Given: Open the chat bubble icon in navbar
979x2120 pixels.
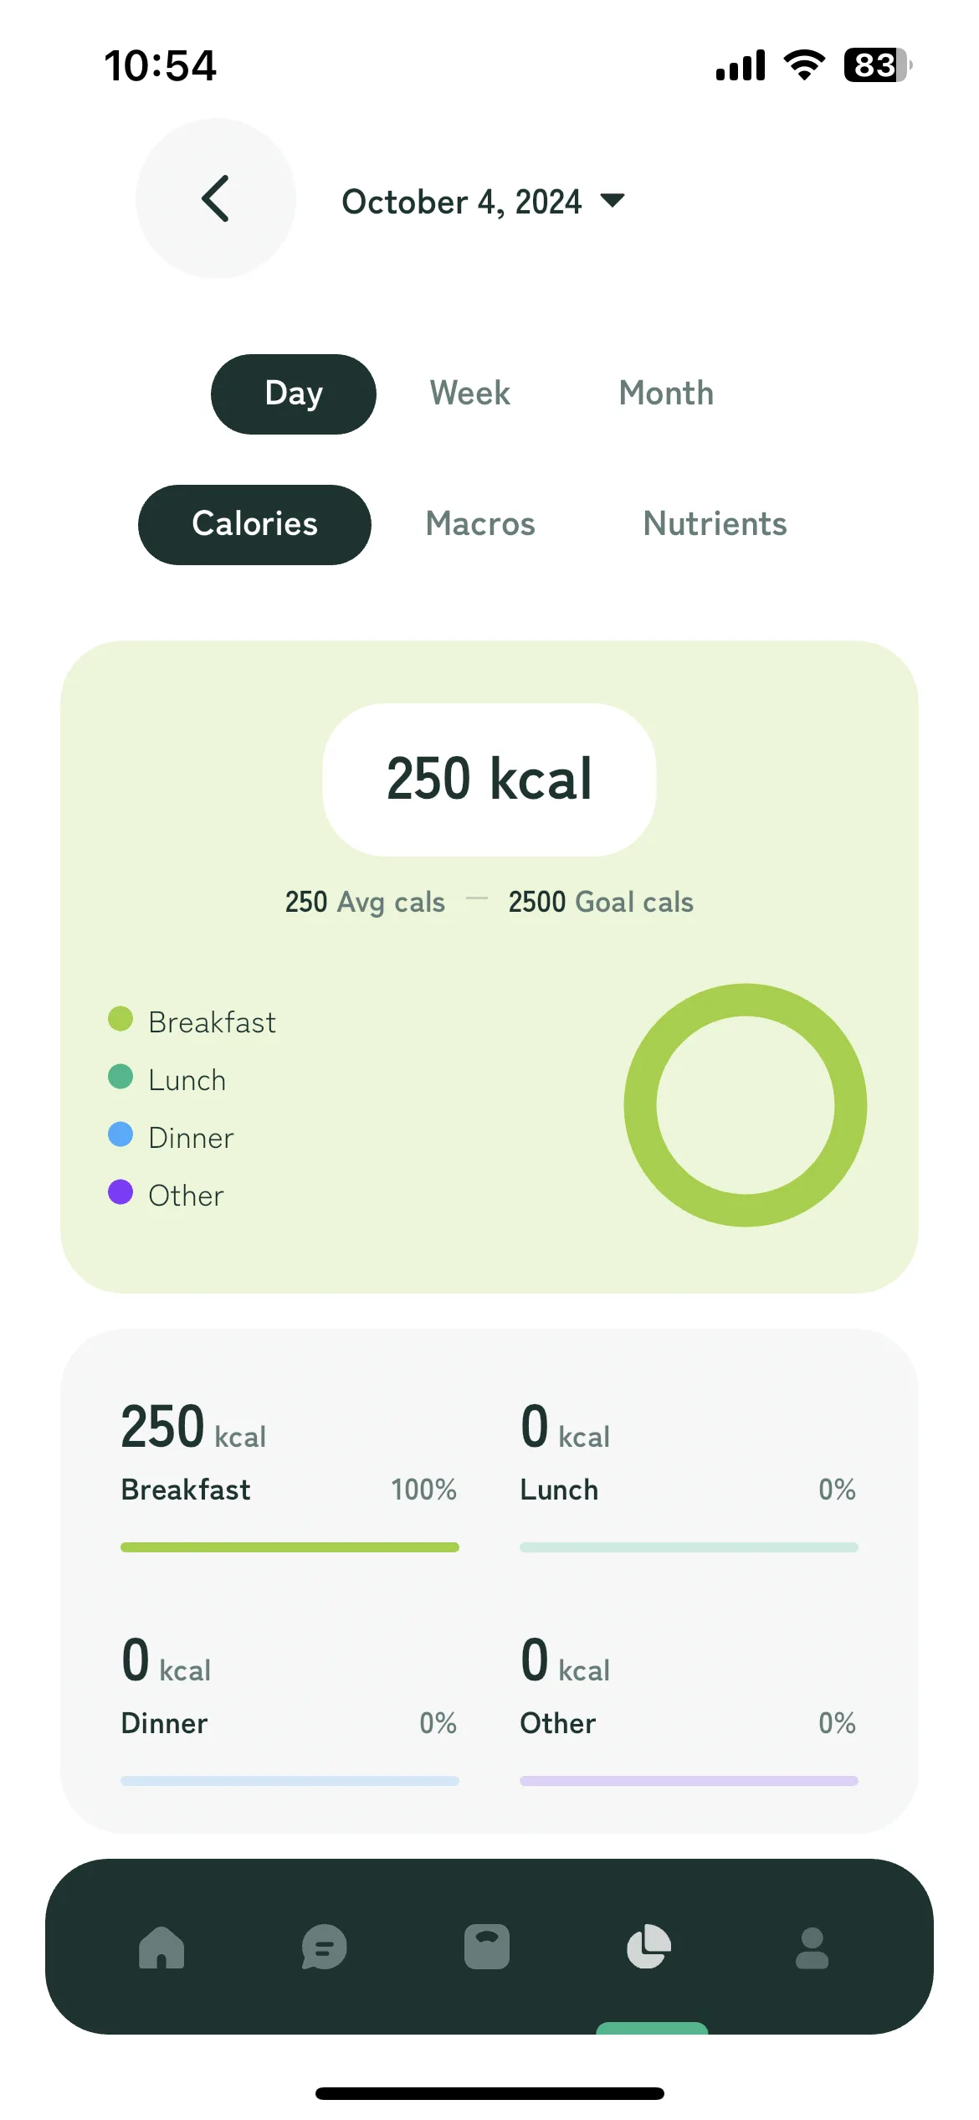Looking at the screenshot, I should point(324,1947).
